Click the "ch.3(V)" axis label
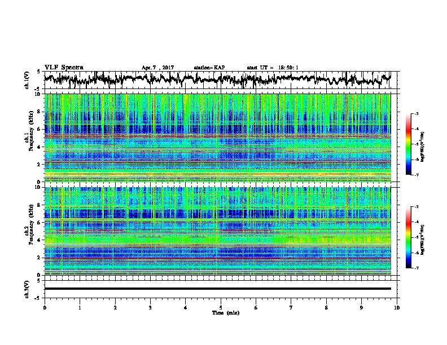The image size is (447, 345). [27, 289]
